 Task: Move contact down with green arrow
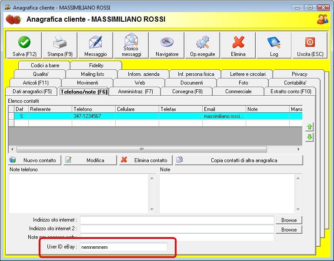coord(309,137)
